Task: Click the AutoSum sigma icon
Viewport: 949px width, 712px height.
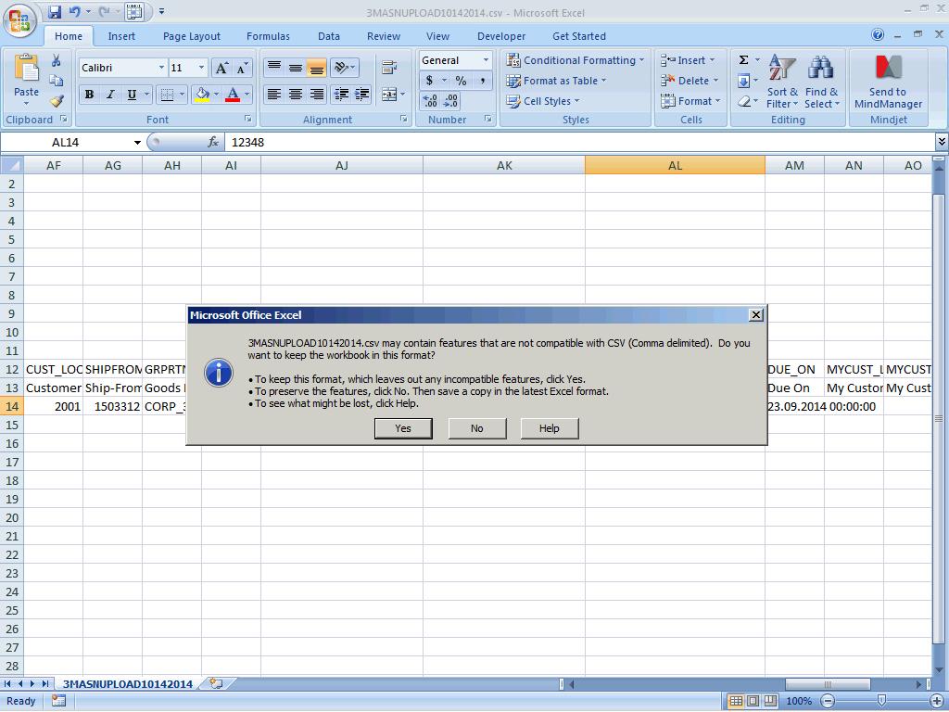Action: pyautogui.click(x=744, y=60)
